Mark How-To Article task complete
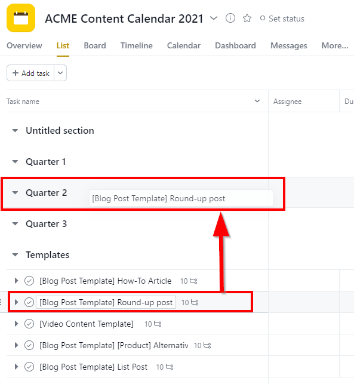 (x=29, y=281)
